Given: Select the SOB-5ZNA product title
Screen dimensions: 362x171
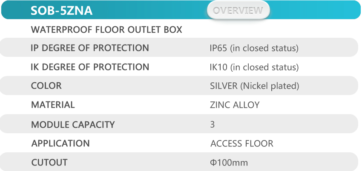Looking at the screenshot, I should (61, 11).
